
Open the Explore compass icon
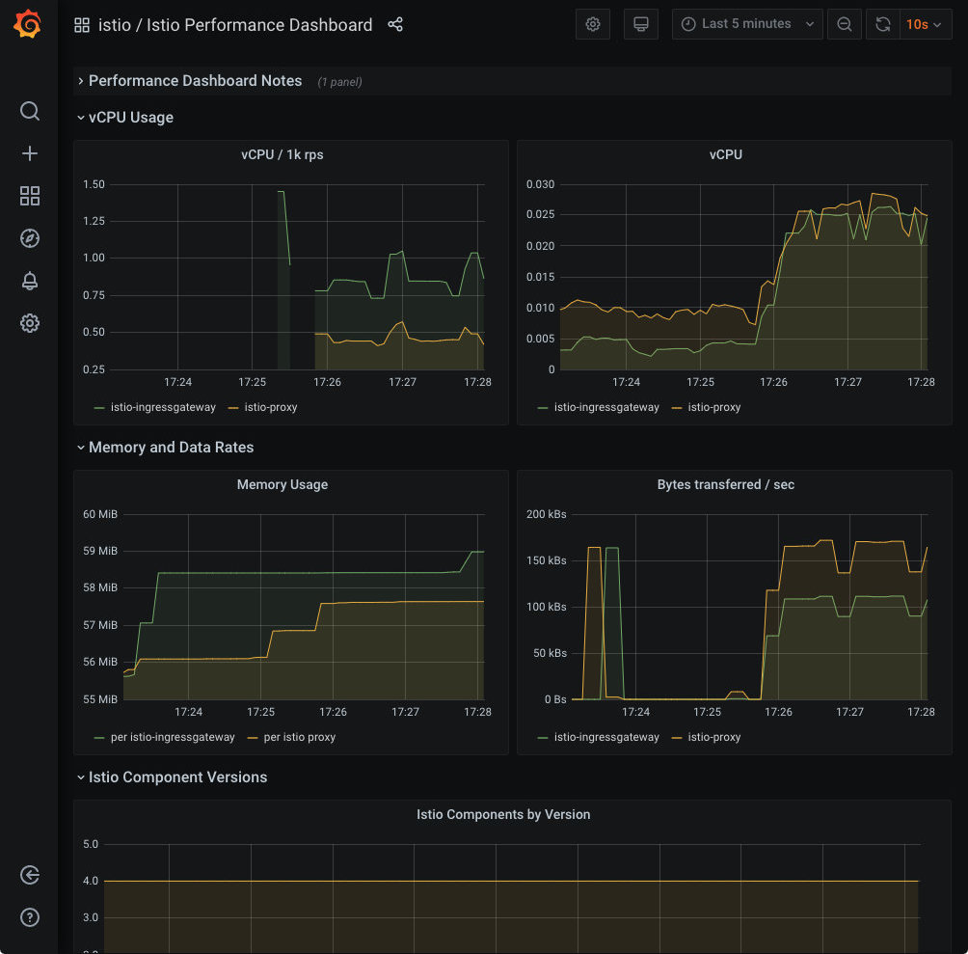(30, 238)
